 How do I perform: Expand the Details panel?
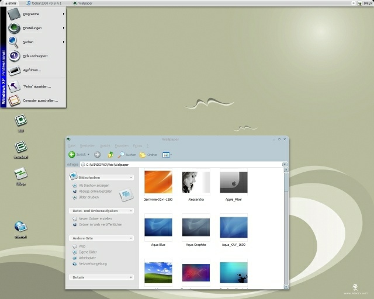(x=131, y=277)
